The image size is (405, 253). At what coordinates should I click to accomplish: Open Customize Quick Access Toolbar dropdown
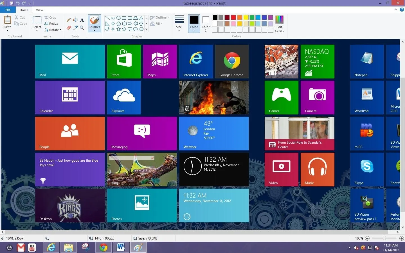pos(29,4)
